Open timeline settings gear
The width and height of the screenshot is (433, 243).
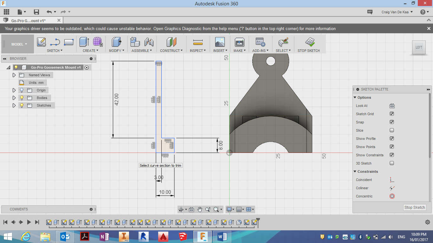pos(427,222)
